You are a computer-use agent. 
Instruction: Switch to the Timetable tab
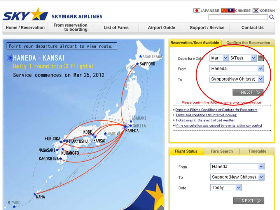[x=257, y=151]
